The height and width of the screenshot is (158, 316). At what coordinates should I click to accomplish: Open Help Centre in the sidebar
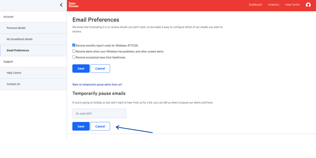point(14,73)
